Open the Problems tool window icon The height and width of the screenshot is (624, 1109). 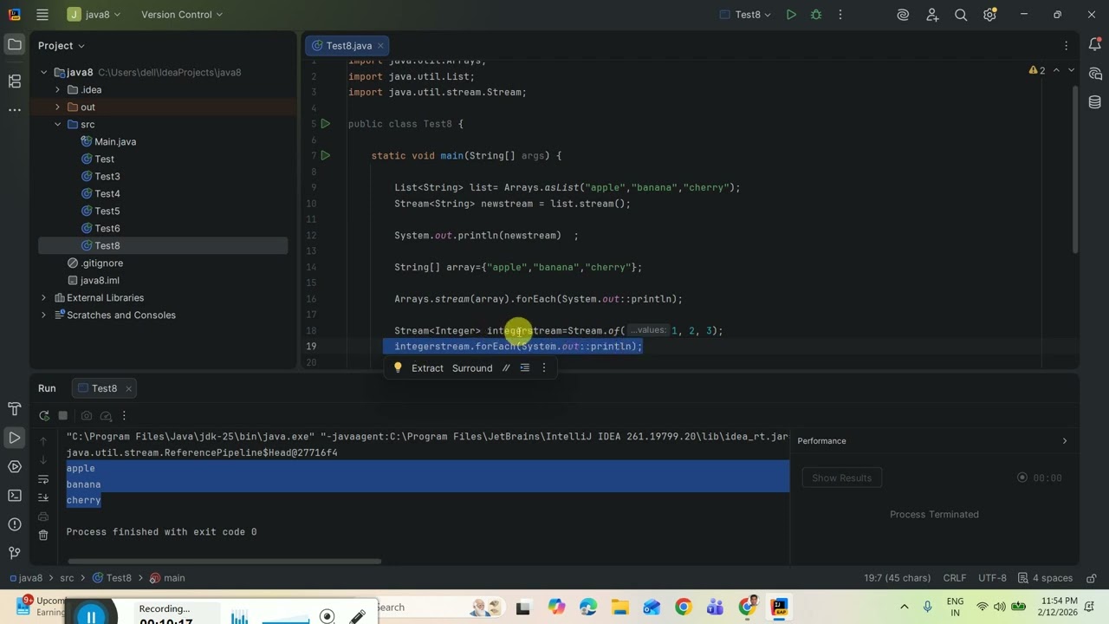(14, 524)
